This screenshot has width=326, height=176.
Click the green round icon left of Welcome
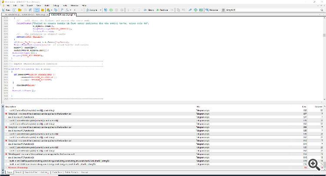196,10
